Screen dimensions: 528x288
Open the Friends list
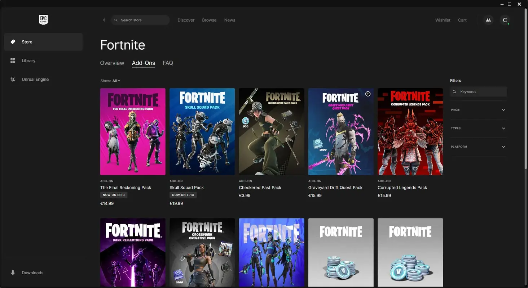tap(488, 20)
